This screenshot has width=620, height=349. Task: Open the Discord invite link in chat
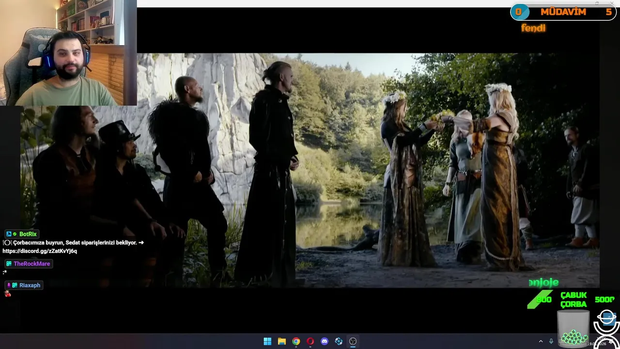40,251
